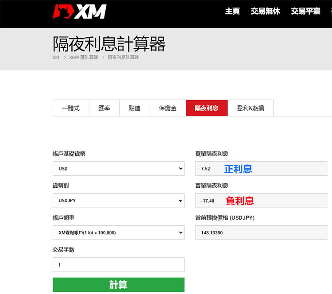
Task: Open the 交易無休 menu item
Action: click(x=265, y=11)
